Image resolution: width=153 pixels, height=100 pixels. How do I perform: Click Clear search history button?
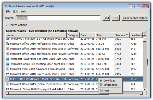coord(135,18)
